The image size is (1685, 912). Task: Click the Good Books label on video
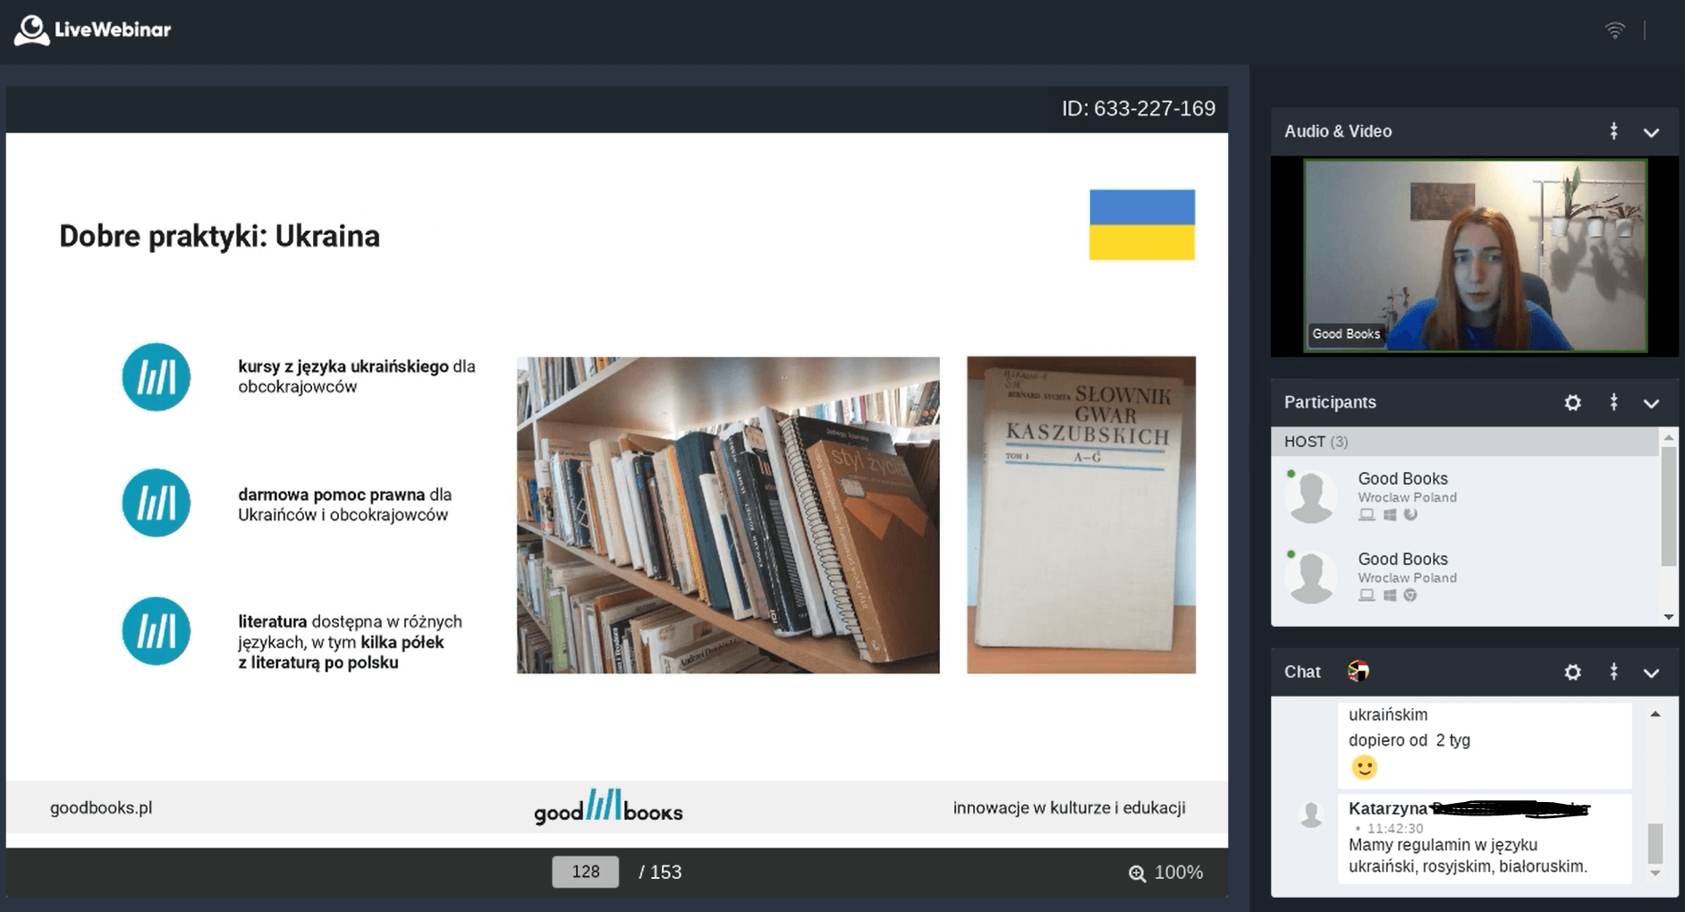[1346, 334]
